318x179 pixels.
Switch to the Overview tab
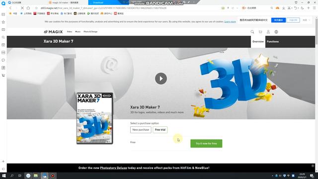[258, 42]
